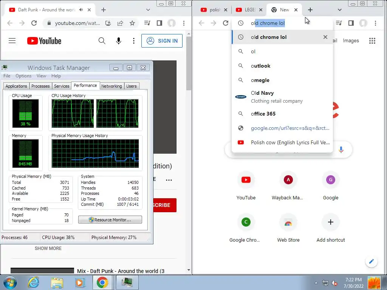
Task: Switch to Users tab in Task Manager
Action: click(131, 86)
